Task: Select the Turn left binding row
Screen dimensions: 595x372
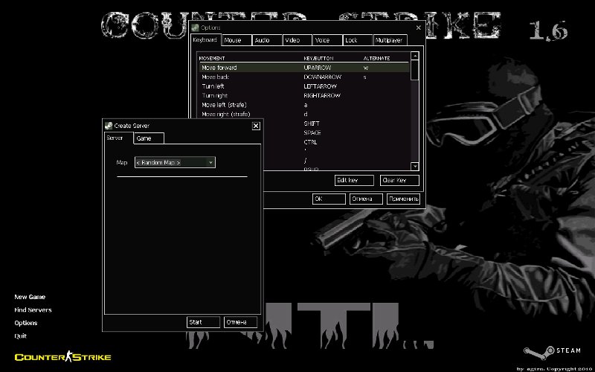Action: (x=304, y=86)
